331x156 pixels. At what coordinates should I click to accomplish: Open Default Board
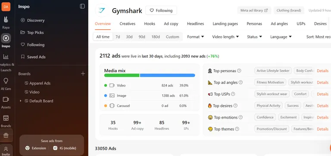(x=39, y=101)
